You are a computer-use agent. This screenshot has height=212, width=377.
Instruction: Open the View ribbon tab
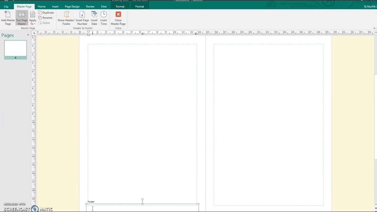click(x=104, y=6)
